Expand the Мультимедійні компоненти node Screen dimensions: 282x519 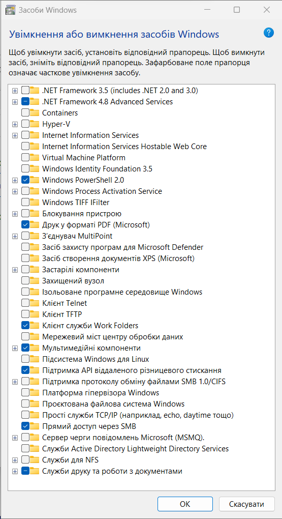coord(15,348)
